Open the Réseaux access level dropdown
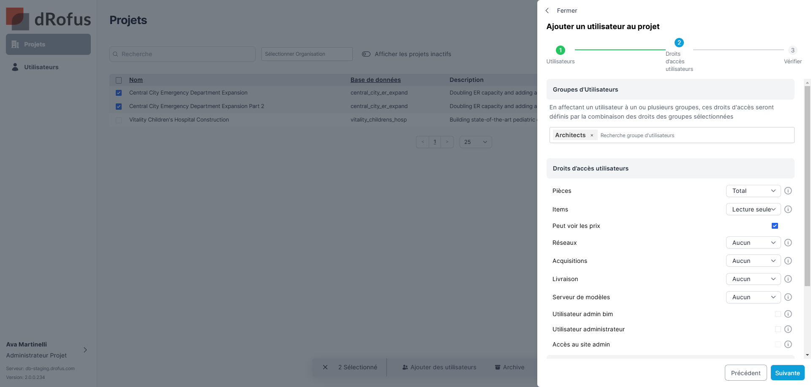 (753, 243)
